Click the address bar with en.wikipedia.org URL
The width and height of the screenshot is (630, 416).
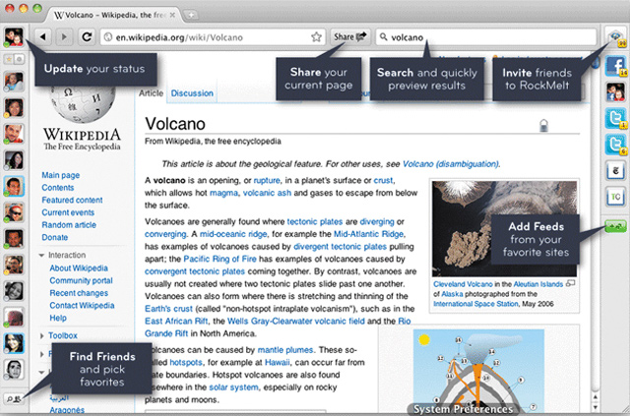213,37
